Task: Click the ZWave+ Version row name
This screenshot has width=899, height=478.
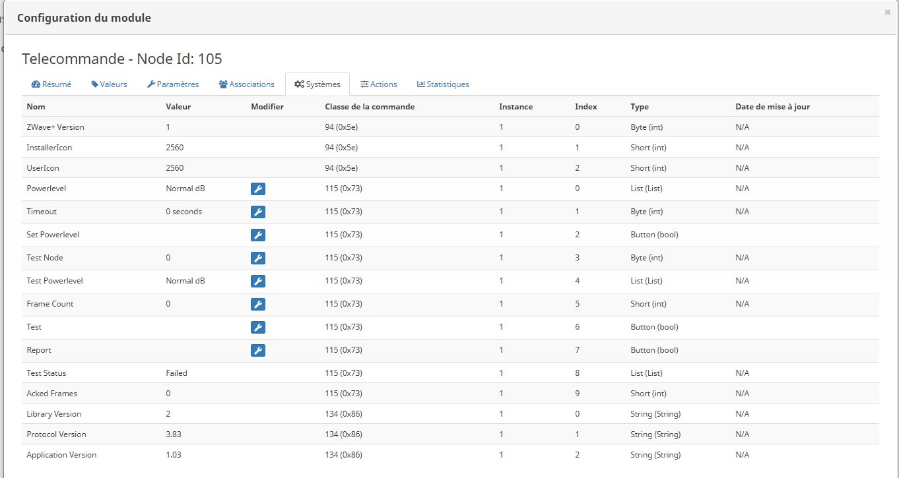Action: point(55,127)
